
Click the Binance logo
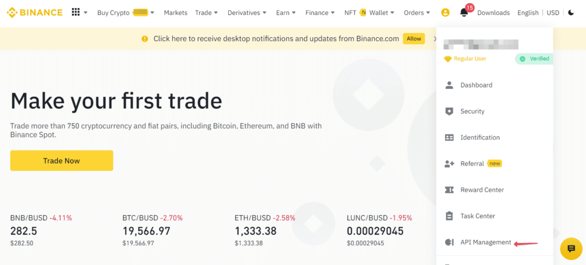click(34, 13)
